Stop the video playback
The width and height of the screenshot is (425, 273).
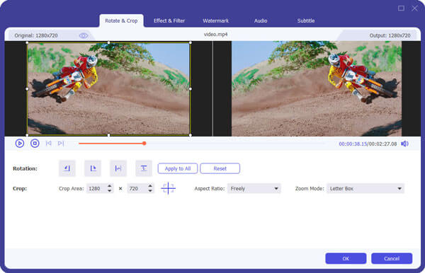(x=35, y=144)
